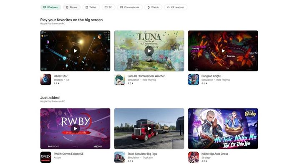Click the 4.4 star rating of Hades' Star
292x164 pixels.
coord(56,83)
